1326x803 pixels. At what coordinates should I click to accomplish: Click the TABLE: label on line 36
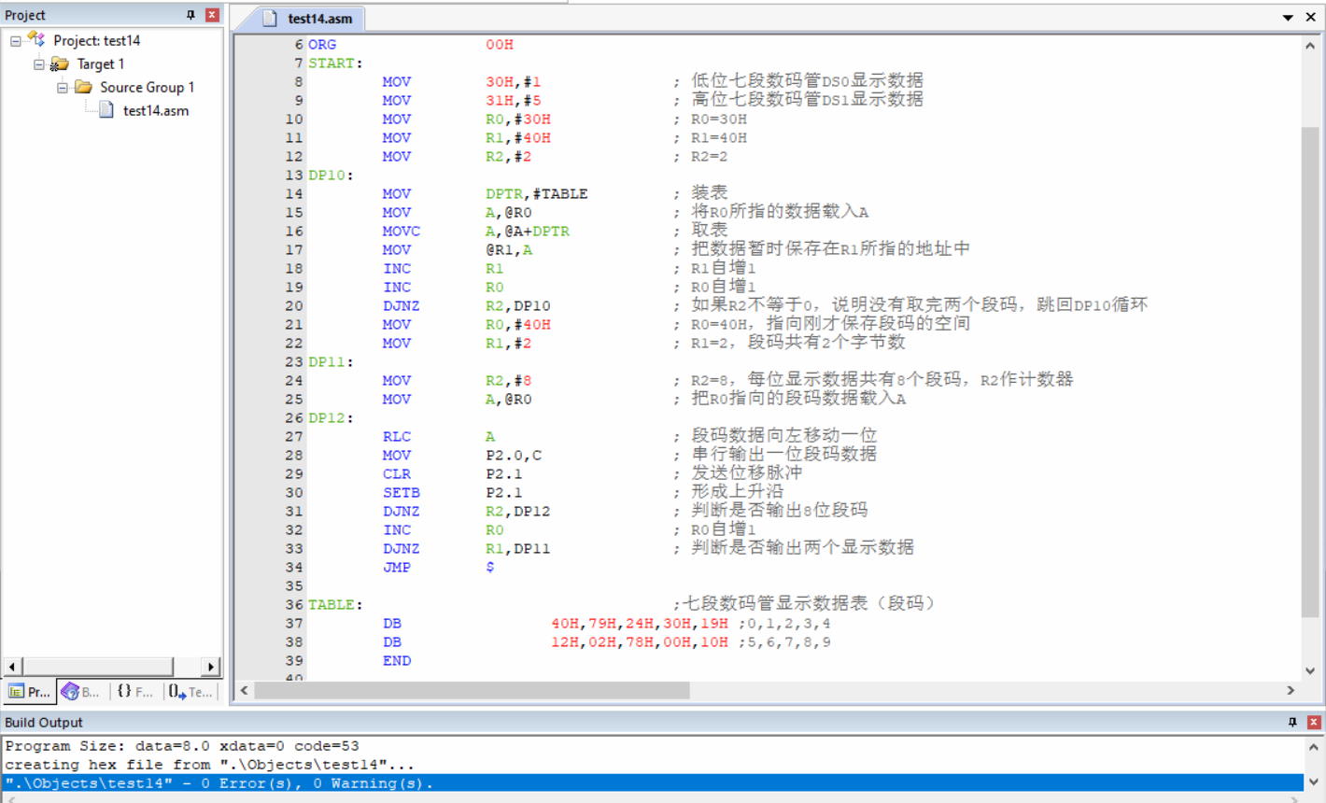pyautogui.click(x=335, y=605)
